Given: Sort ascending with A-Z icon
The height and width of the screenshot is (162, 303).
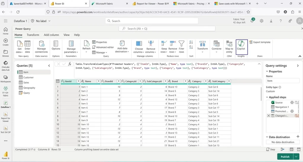Looking at the screenshot, I should point(191,42).
